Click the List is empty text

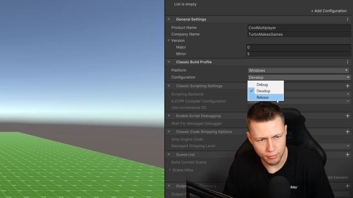coord(185,4)
